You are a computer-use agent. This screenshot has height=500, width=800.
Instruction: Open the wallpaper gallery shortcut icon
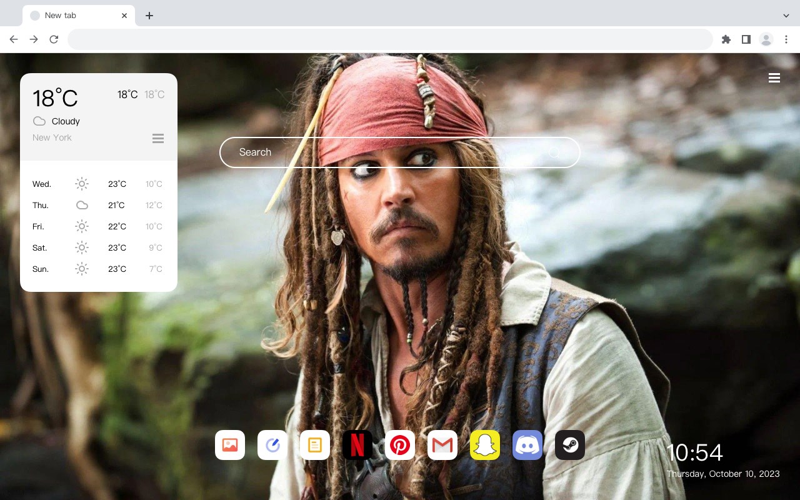pyautogui.click(x=230, y=445)
